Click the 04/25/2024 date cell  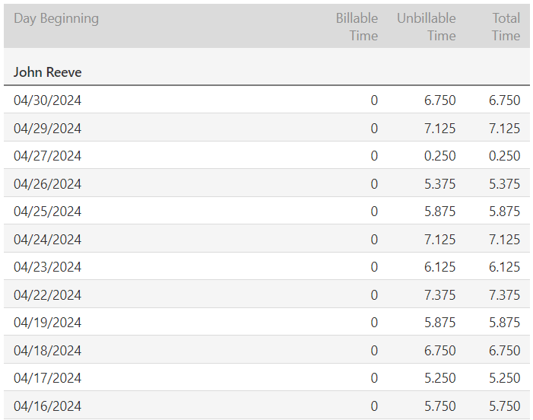pyautogui.click(x=47, y=212)
